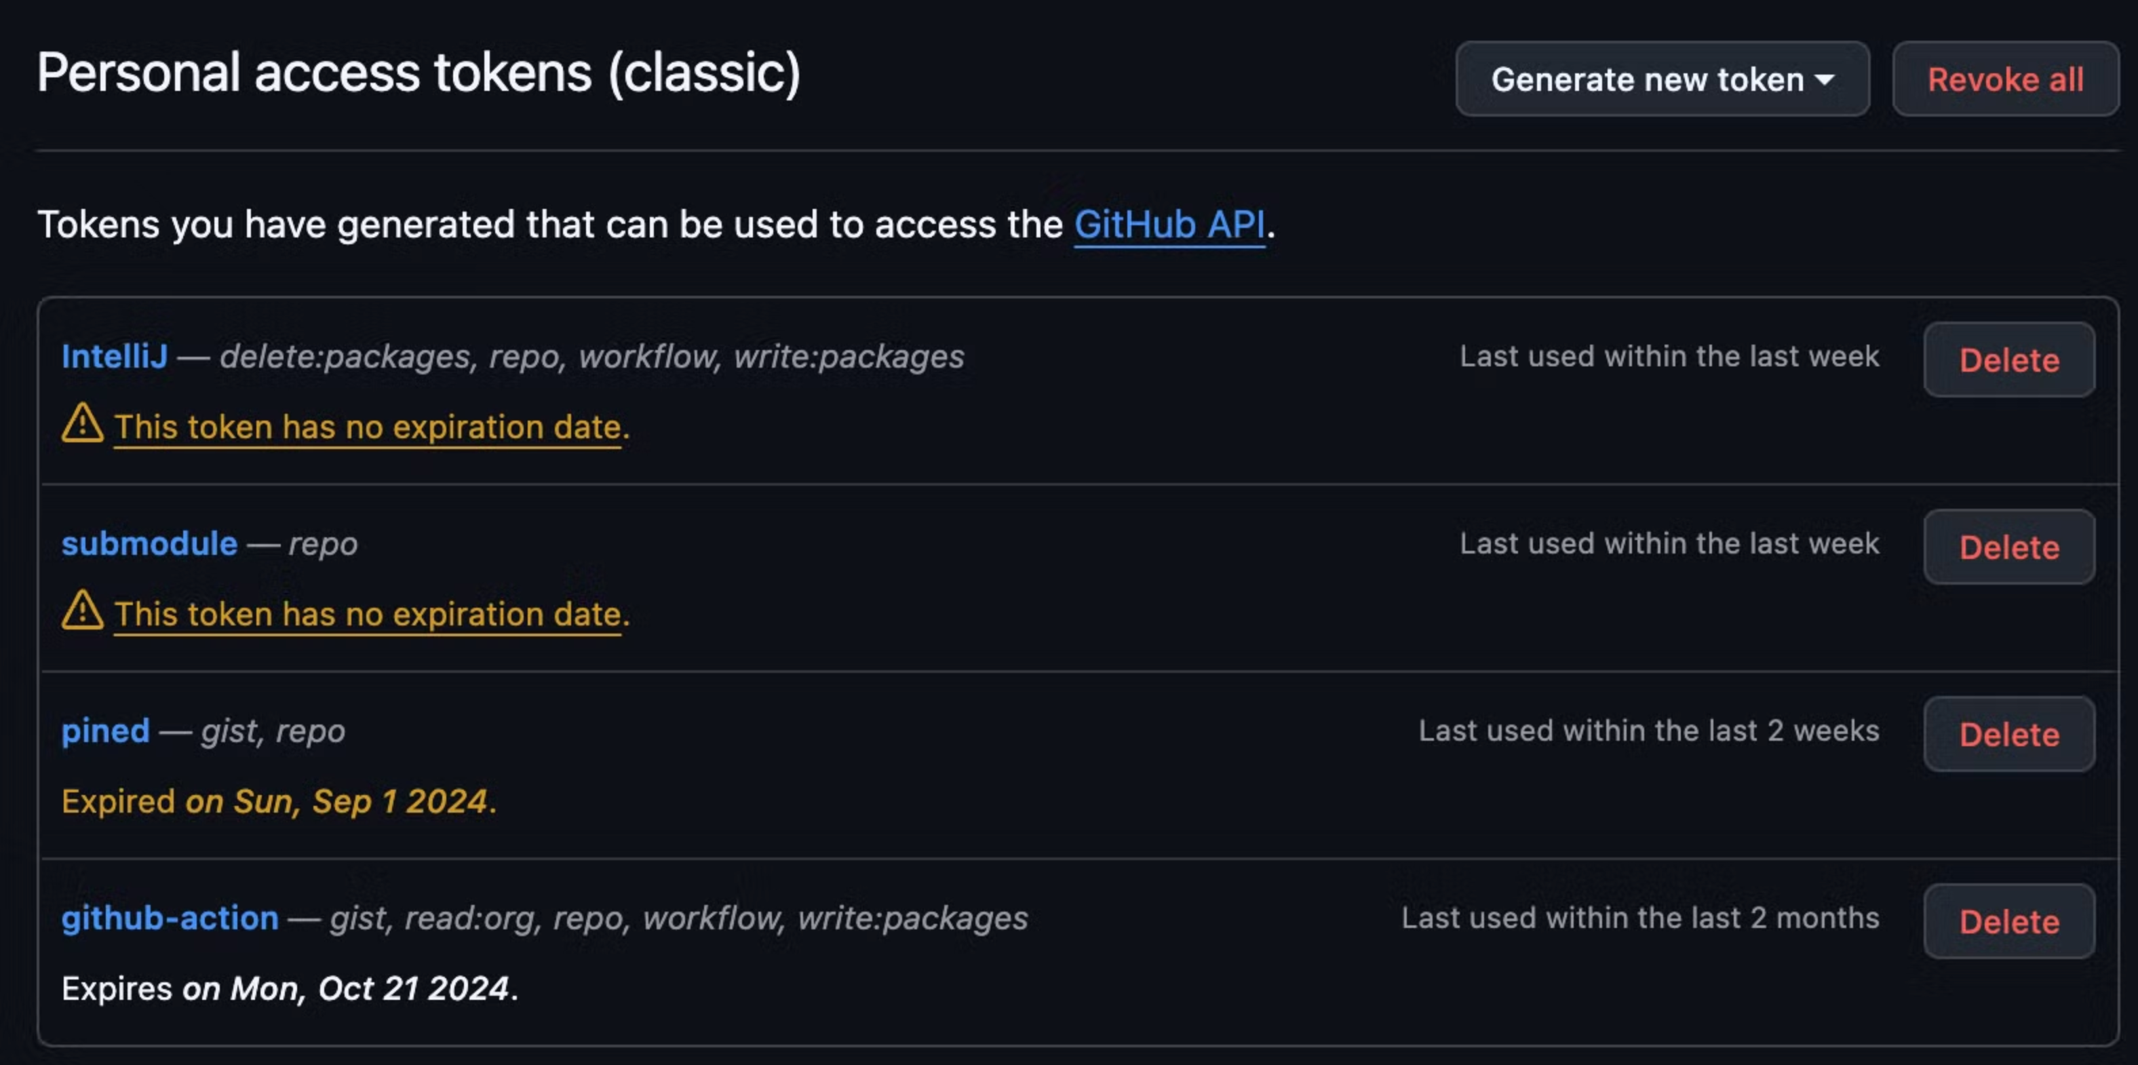The height and width of the screenshot is (1065, 2138).
Task: Click the Personal access tokens (classic) heading
Action: pyautogui.click(x=419, y=73)
